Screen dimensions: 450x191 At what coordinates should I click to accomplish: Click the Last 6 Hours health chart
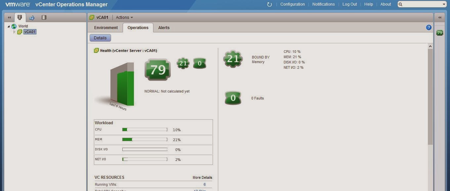coord(122,84)
